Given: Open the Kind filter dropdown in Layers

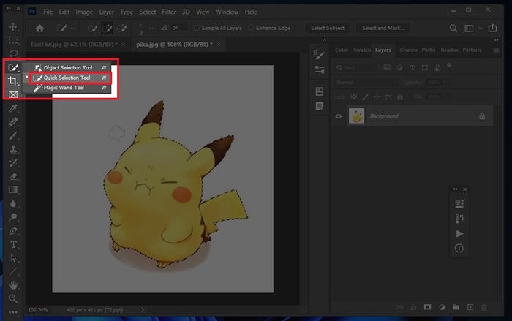Looking at the screenshot, I should click(x=356, y=67).
